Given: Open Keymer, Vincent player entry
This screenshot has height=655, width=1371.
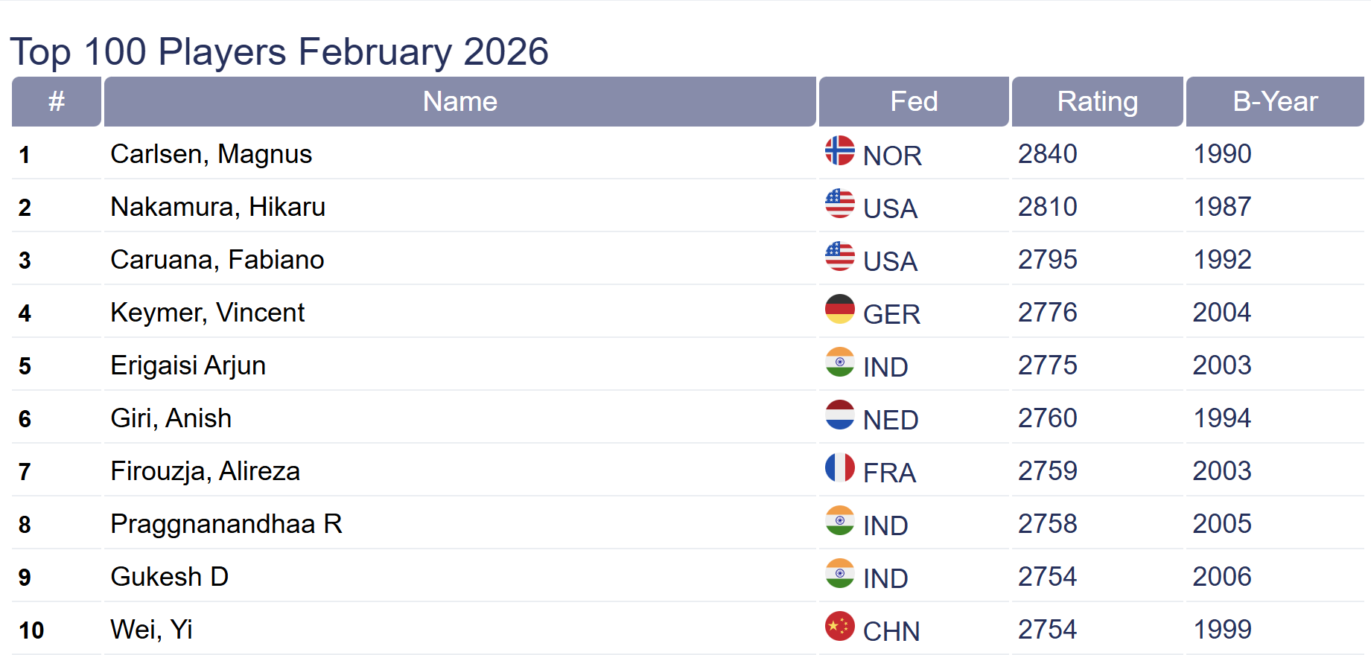Looking at the screenshot, I should pos(207,313).
